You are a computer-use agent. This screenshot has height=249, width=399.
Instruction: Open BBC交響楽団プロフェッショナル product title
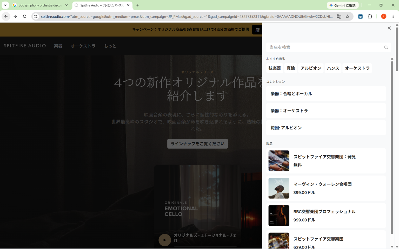coord(324,212)
